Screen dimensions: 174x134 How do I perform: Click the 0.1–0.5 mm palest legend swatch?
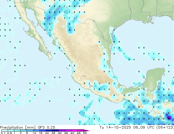(x=5, y=130)
